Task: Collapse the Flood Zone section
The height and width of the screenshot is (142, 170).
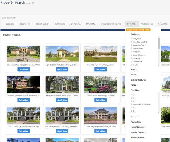Action: click(x=136, y=90)
